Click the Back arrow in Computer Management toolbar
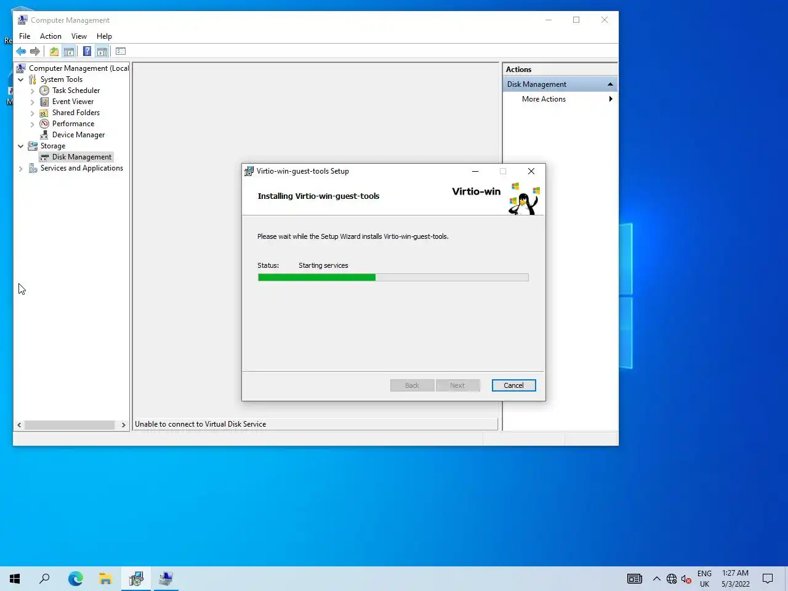788x591 pixels. point(21,51)
